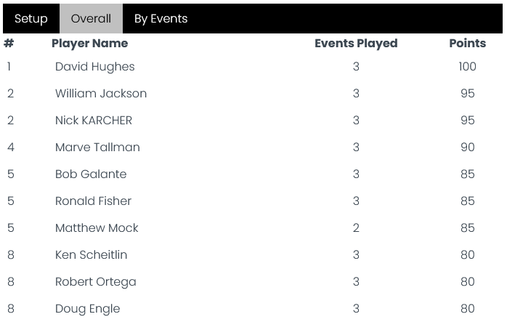Open the By Events tab
Viewport: 507px width, 322px height.
point(161,18)
